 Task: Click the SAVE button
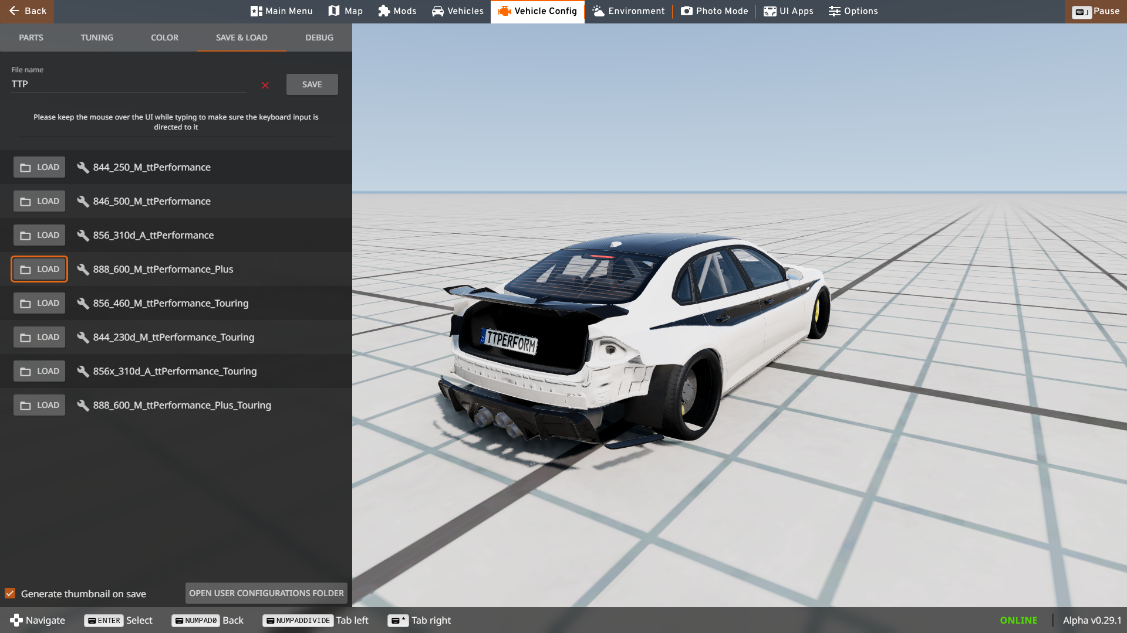tap(312, 84)
